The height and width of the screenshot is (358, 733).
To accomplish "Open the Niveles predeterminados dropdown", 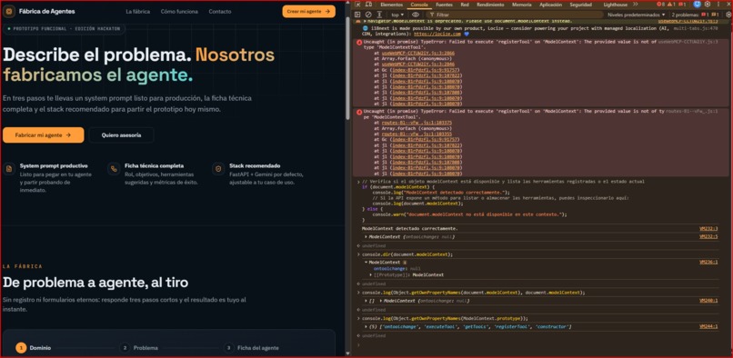I will 637,15.
